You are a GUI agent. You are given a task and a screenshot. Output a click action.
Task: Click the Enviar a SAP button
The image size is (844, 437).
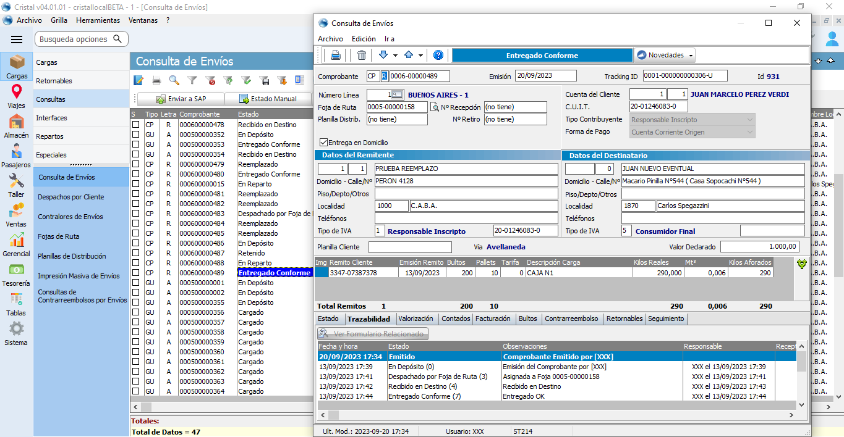(x=181, y=99)
